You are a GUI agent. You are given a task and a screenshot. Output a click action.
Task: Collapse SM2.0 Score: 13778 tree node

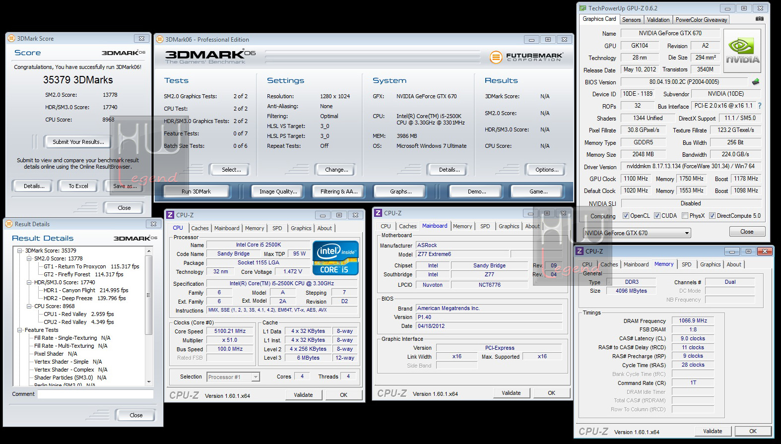(29, 258)
